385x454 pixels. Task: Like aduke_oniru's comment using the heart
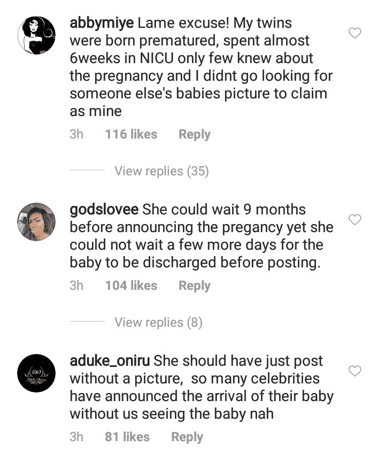point(355,371)
